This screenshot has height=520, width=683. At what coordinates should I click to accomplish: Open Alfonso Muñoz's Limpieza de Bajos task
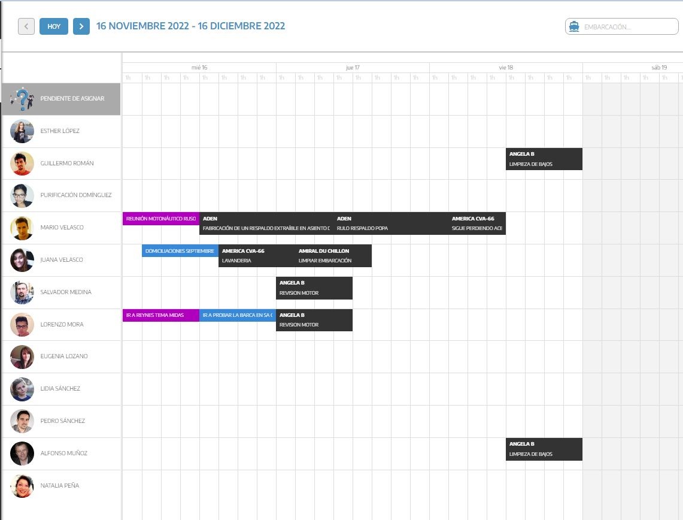[x=544, y=449]
